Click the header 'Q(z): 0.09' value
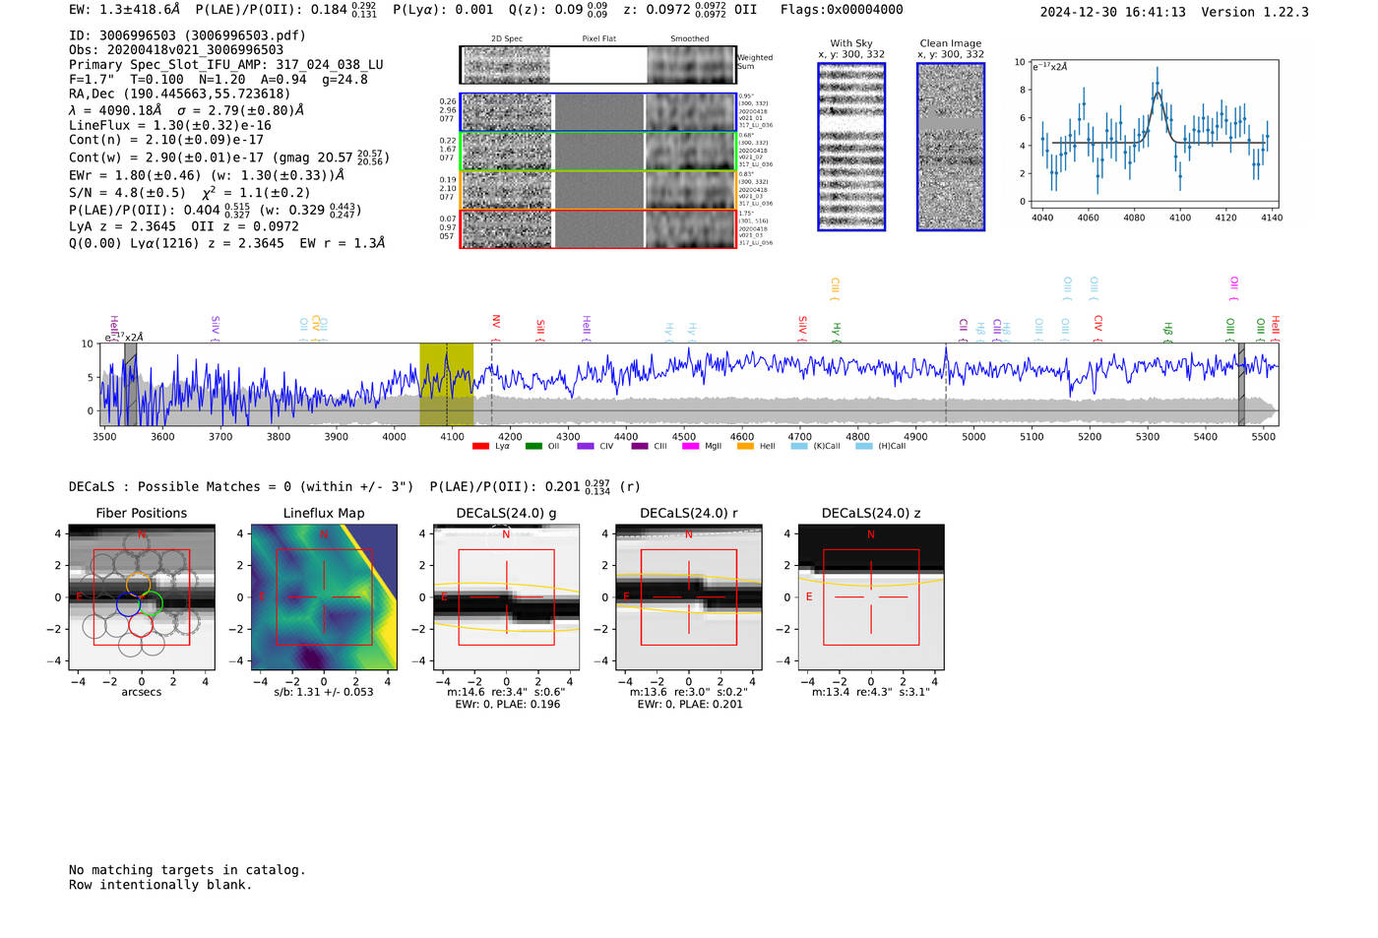 pos(558,9)
